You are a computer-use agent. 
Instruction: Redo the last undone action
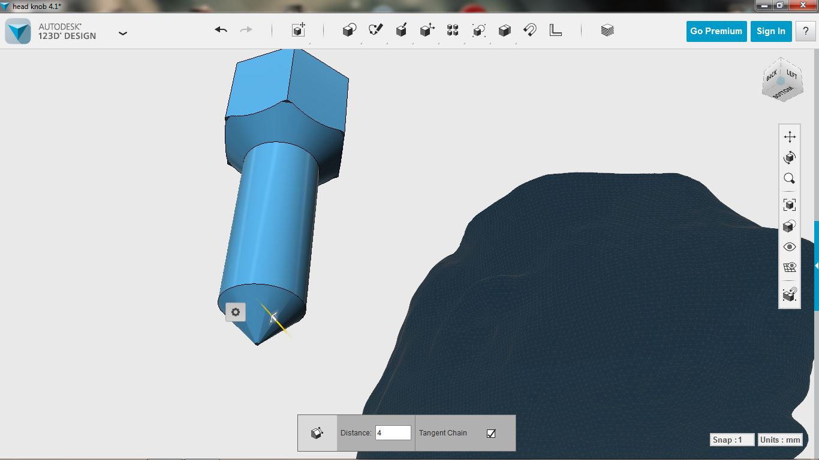click(246, 30)
